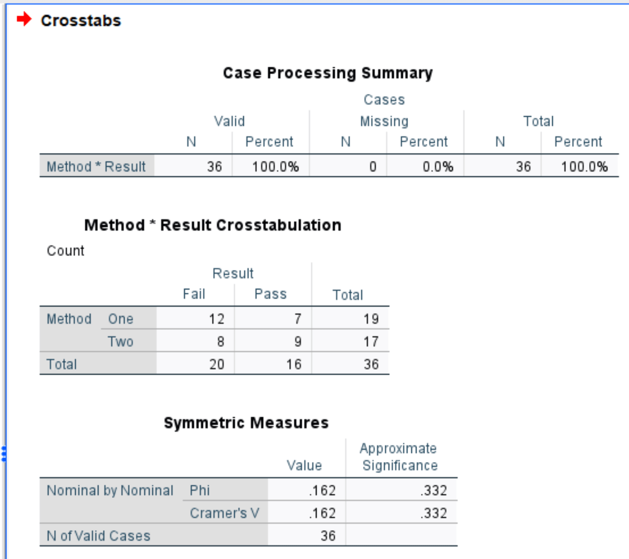This screenshot has width=629, height=559.
Task: Select the One method row label
Action: 121,319
